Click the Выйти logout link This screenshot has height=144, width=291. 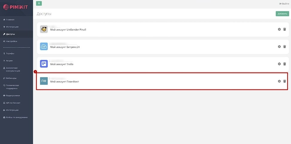click(x=284, y=4)
